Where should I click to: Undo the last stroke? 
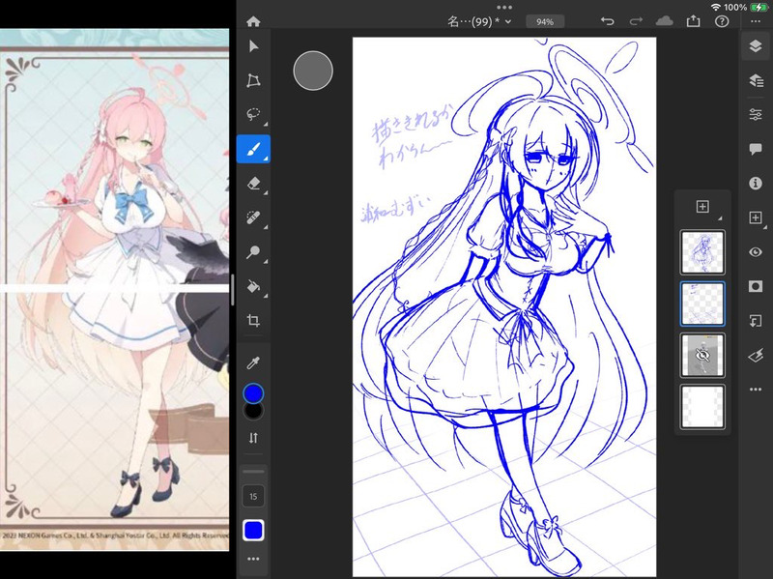point(608,21)
